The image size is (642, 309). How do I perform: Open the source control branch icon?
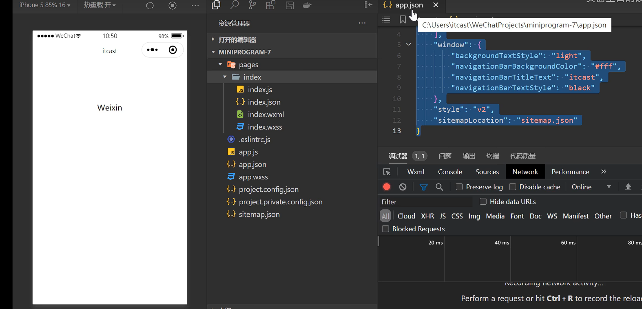(252, 5)
